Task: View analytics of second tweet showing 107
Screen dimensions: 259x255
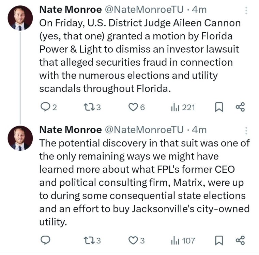Action: click(175, 241)
